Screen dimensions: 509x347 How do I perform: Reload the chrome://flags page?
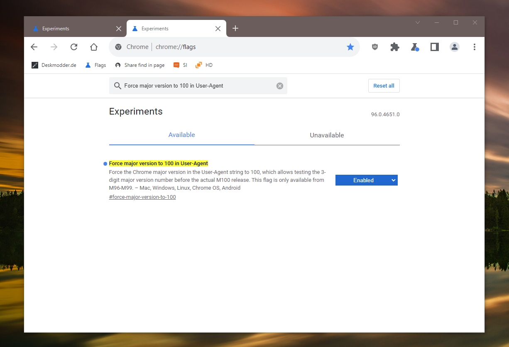pyautogui.click(x=74, y=47)
